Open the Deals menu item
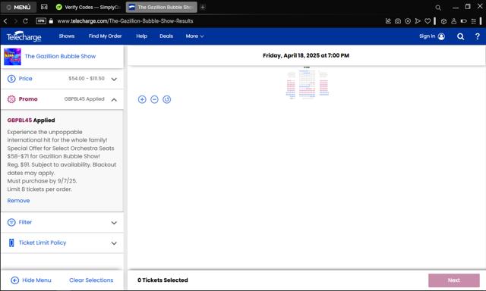486x291 pixels. [x=166, y=36]
